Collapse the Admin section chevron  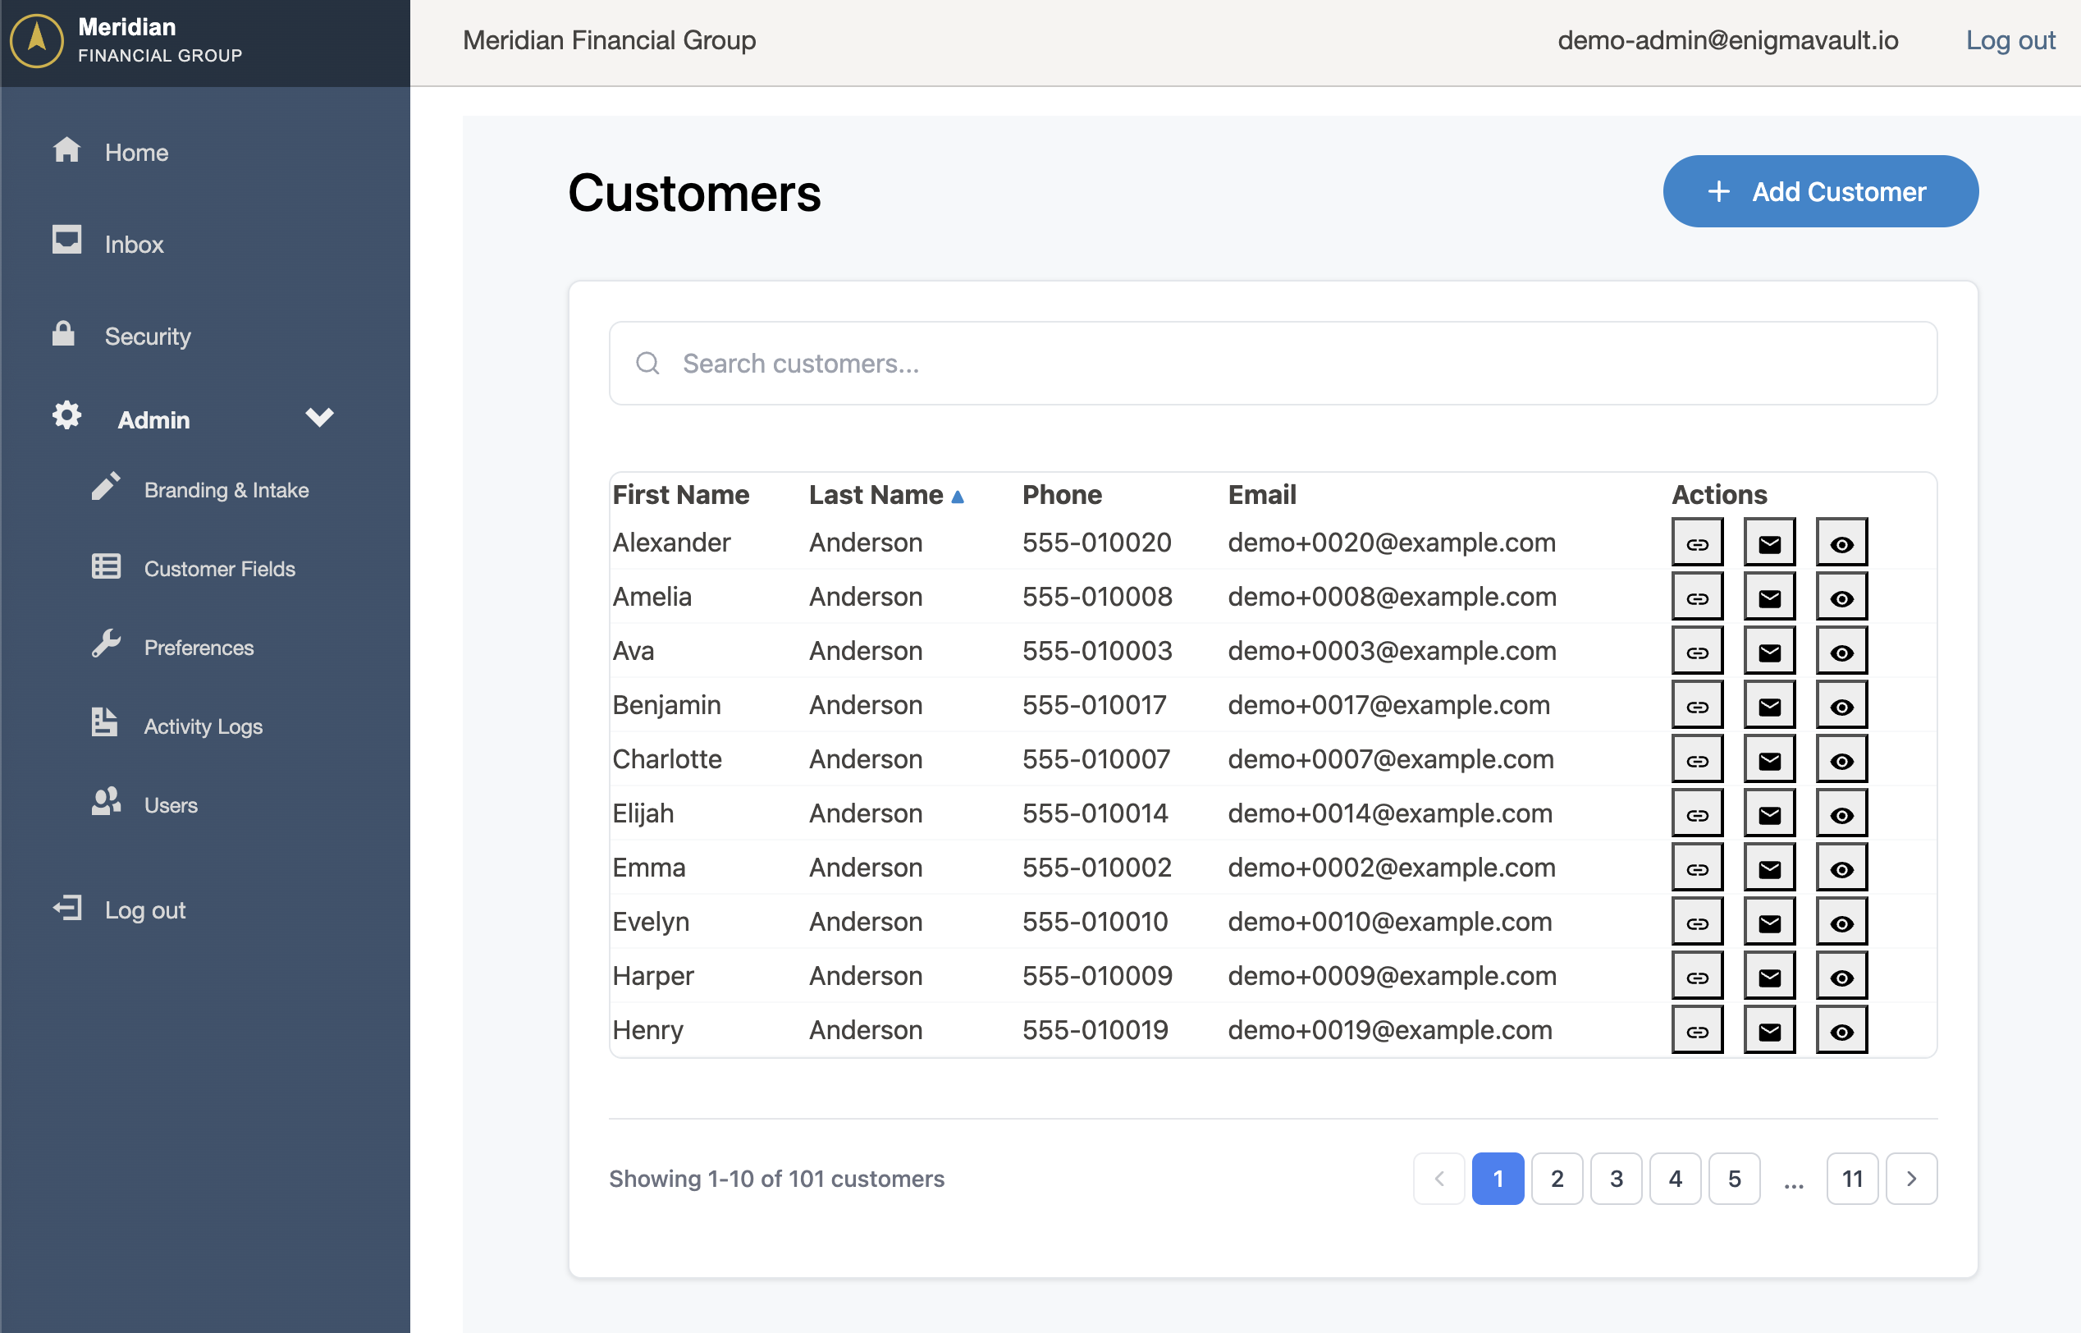(319, 418)
